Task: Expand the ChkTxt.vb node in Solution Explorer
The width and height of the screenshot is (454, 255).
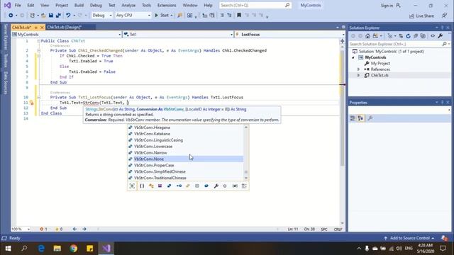Action: point(358,75)
